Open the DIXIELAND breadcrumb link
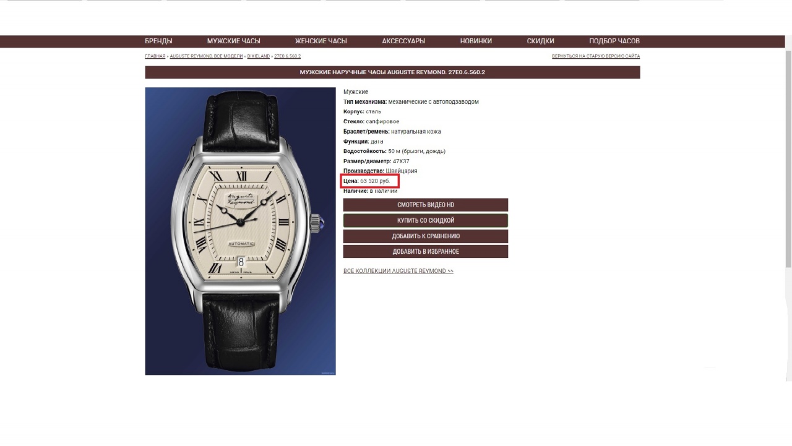The image size is (792, 446). (x=259, y=56)
